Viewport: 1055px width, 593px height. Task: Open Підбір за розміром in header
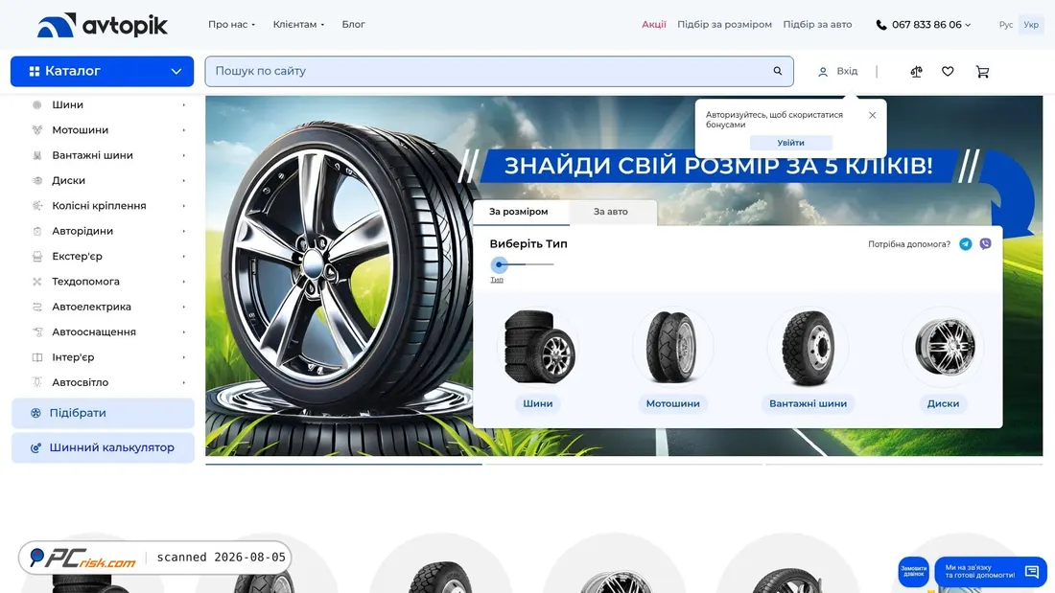[x=724, y=25]
